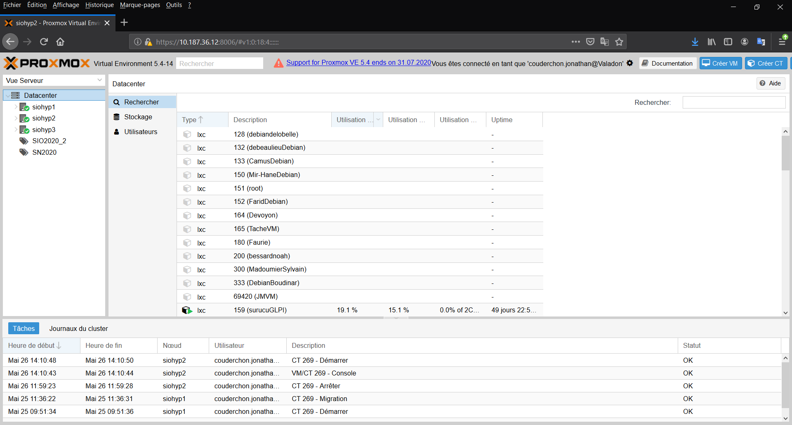This screenshot has width=792, height=425.
Task: Save page to Pocket icon
Action: [590, 42]
